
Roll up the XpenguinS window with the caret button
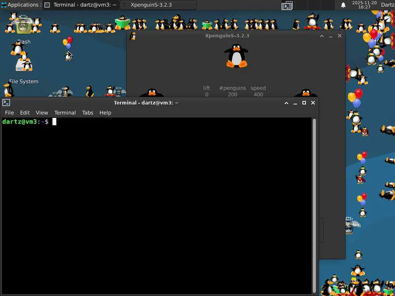click(322, 36)
